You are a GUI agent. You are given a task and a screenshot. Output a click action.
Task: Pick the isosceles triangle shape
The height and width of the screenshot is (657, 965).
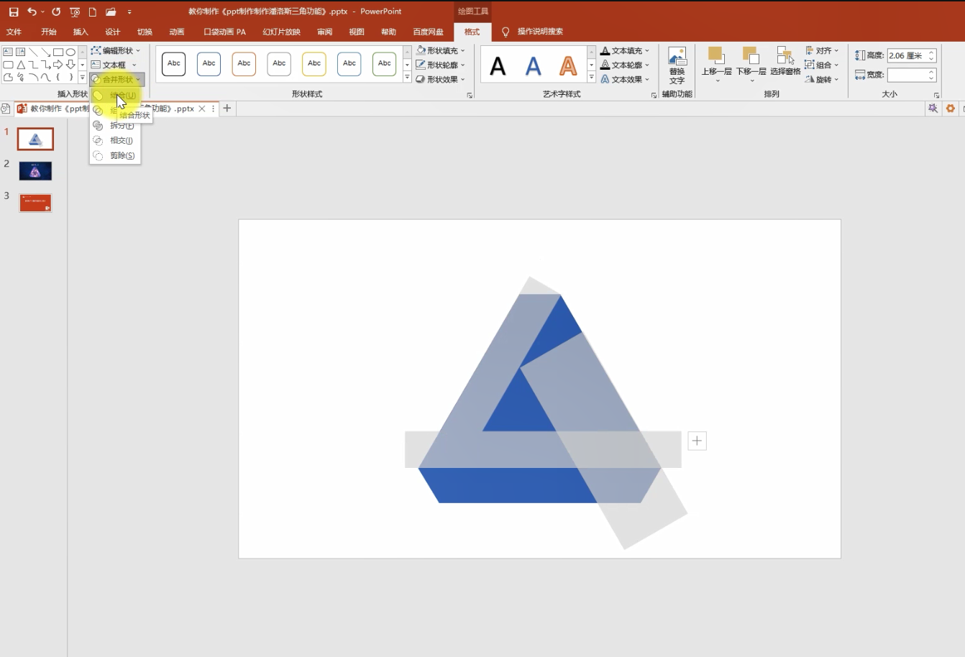(21, 65)
